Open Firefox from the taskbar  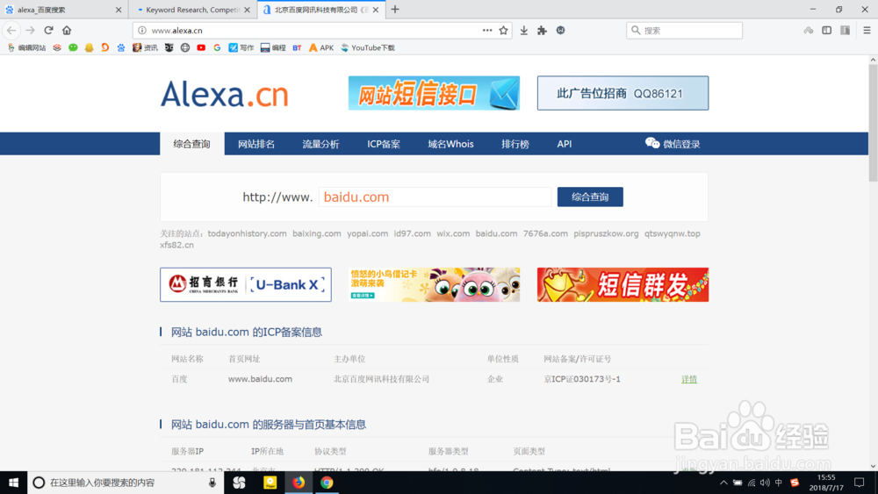coord(299,483)
